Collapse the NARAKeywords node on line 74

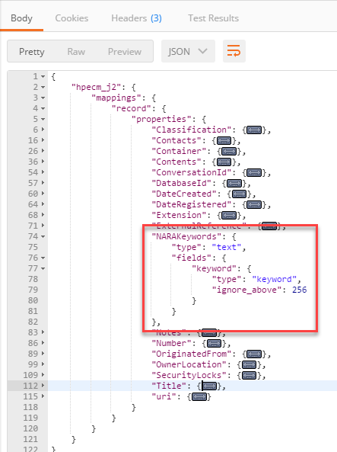point(43,236)
